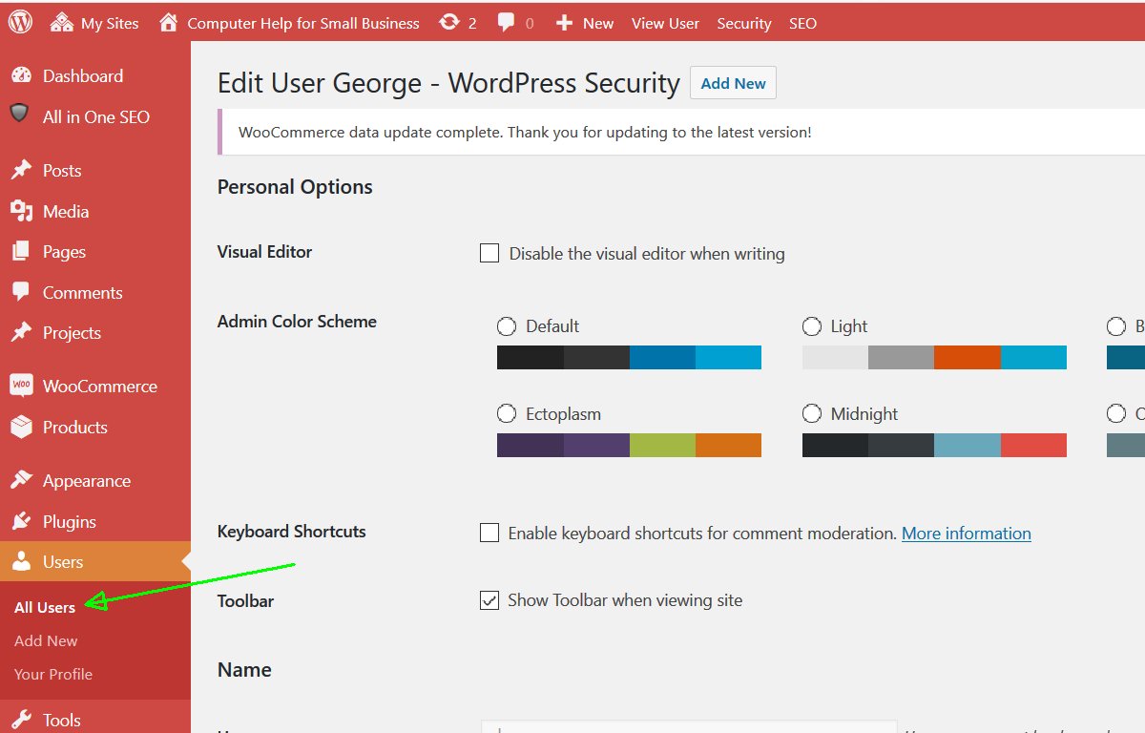Open My Sites network icon
This screenshot has height=733, width=1145.
coord(62,23)
